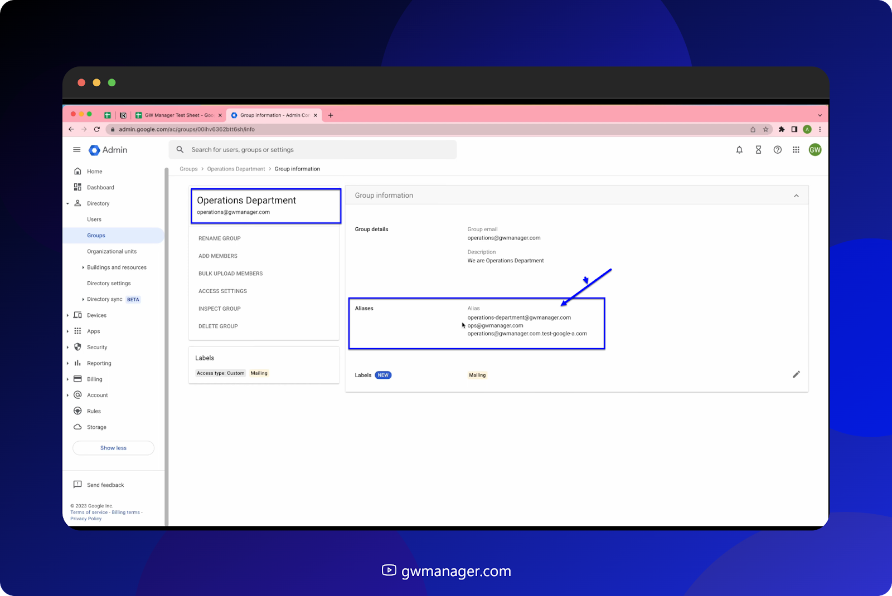
Task: Bookmark the page with star icon
Action: click(766, 129)
